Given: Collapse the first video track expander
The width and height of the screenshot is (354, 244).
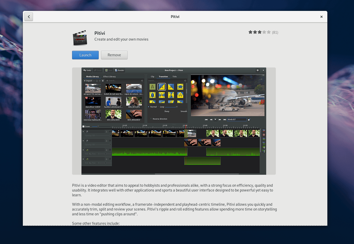Looking at the screenshot, I should pos(83,132).
